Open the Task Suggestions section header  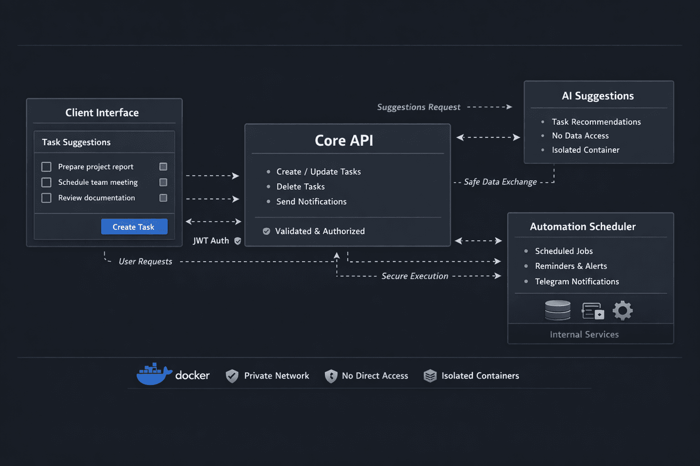click(76, 142)
